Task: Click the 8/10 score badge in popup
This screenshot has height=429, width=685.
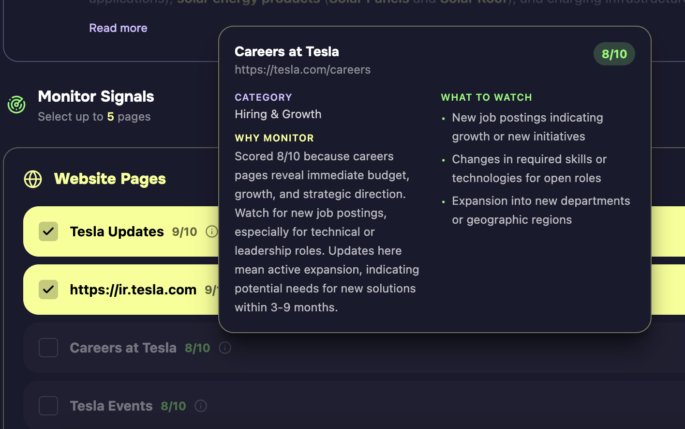Action: (x=614, y=54)
